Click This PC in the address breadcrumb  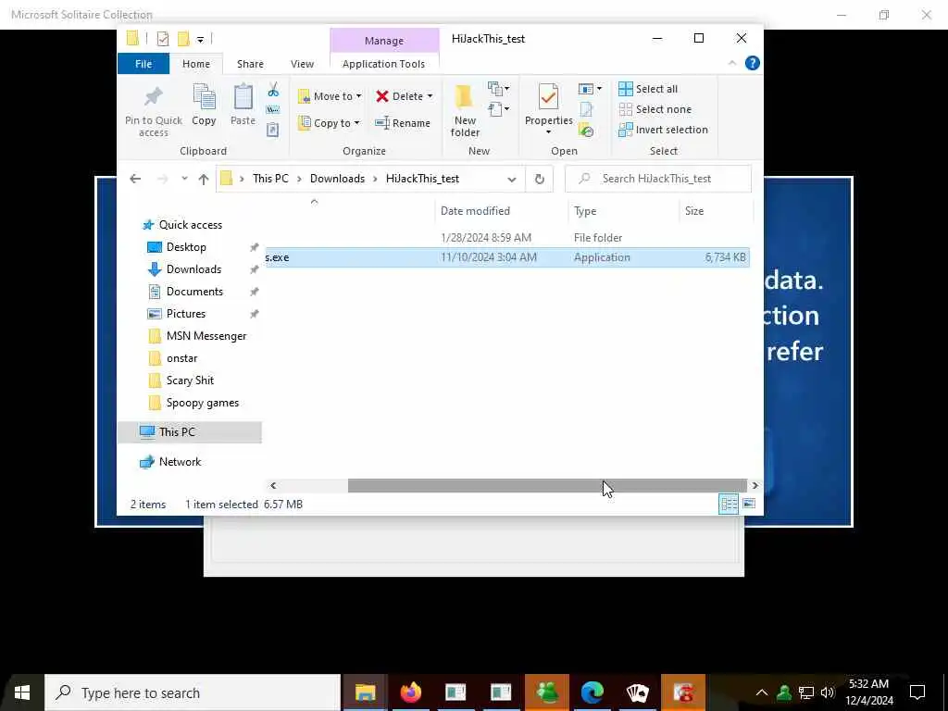[x=270, y=179]
